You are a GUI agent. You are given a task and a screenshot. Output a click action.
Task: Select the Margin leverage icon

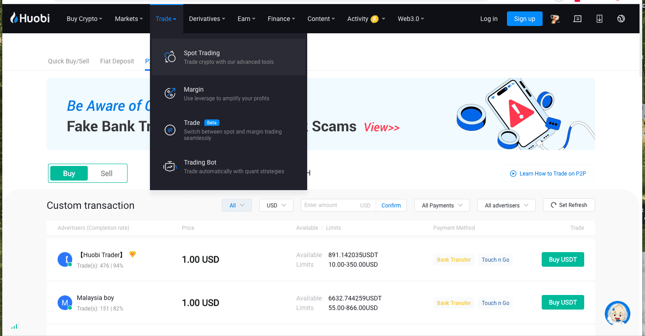[170, 93]
